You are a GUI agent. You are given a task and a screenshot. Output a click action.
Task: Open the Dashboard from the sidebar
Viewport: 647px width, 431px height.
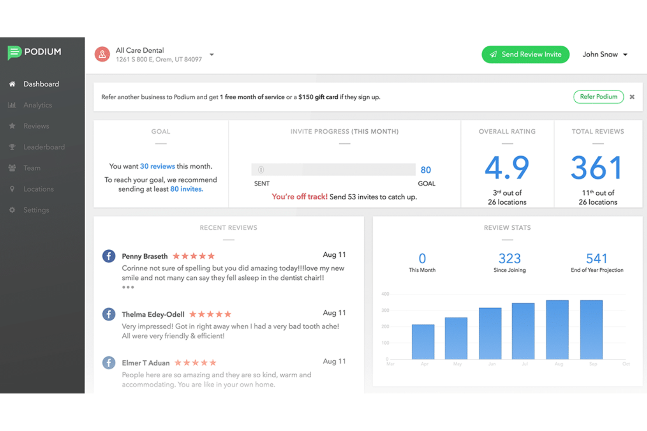pos(41,84)
